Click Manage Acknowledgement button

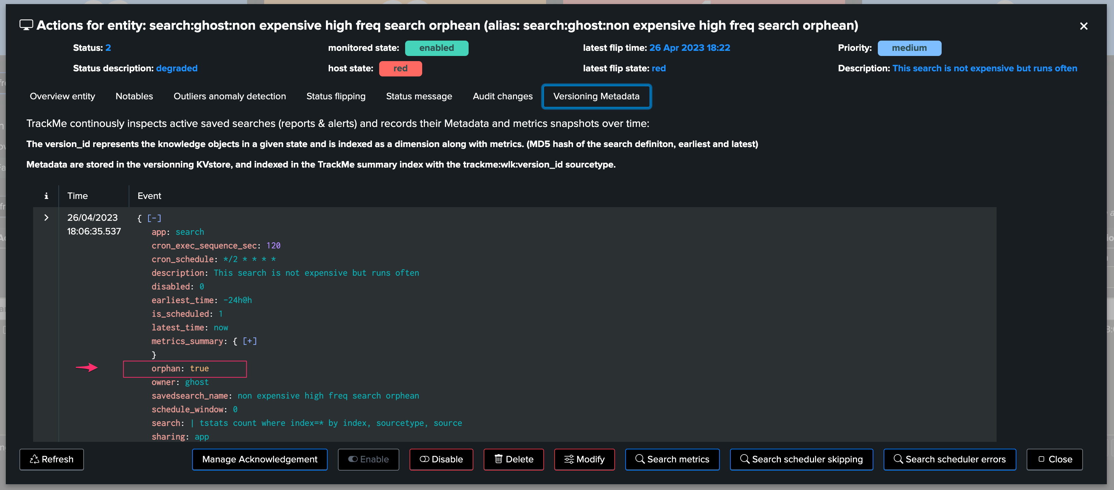pyautogui.click(x=259, y=459)
